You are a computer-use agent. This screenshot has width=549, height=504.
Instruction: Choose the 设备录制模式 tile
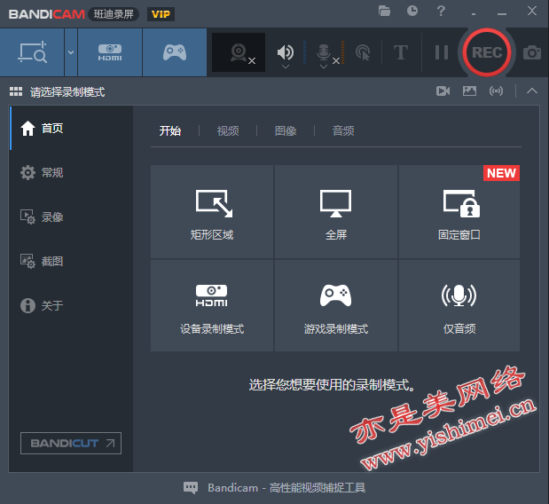pos(212,305)
